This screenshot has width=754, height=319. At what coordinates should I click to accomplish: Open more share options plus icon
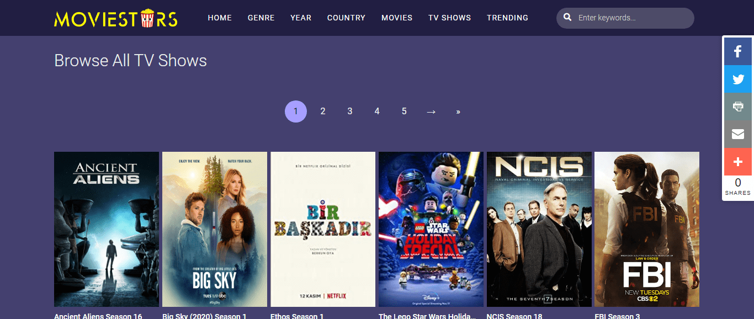tap(738, 162)
